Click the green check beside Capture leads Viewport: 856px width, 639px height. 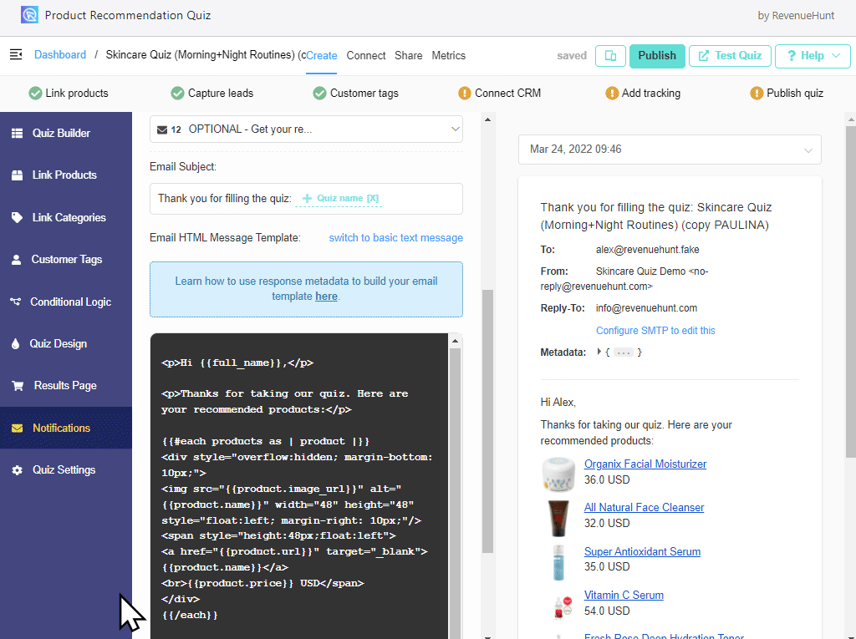tap(177, 94)
